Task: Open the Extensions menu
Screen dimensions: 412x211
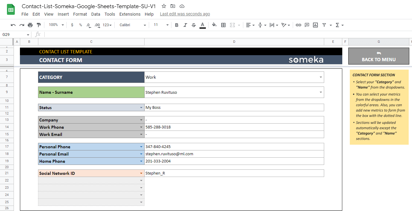Action: (130, 14)
